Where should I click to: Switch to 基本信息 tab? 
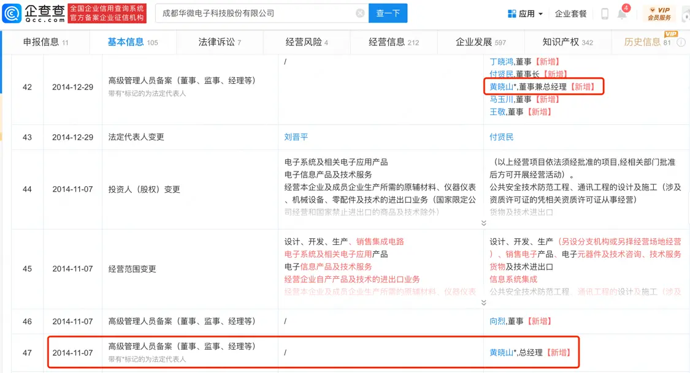(132, 42)
